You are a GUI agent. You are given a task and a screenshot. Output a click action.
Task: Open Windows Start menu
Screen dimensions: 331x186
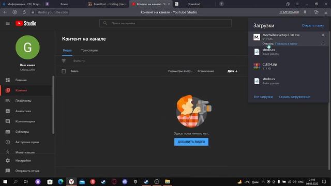[5, 181]
